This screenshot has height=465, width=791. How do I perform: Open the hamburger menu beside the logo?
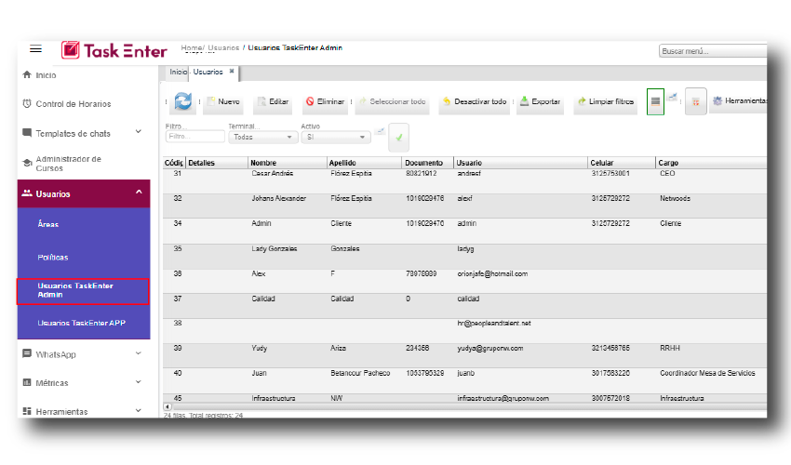35,49
